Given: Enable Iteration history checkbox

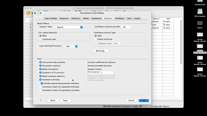Looking at the screenshot, I should [x=86, y=69].
